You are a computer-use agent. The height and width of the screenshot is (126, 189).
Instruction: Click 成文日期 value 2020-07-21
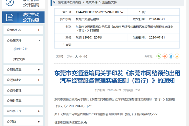pyautogui.click(x=157, y=19)
